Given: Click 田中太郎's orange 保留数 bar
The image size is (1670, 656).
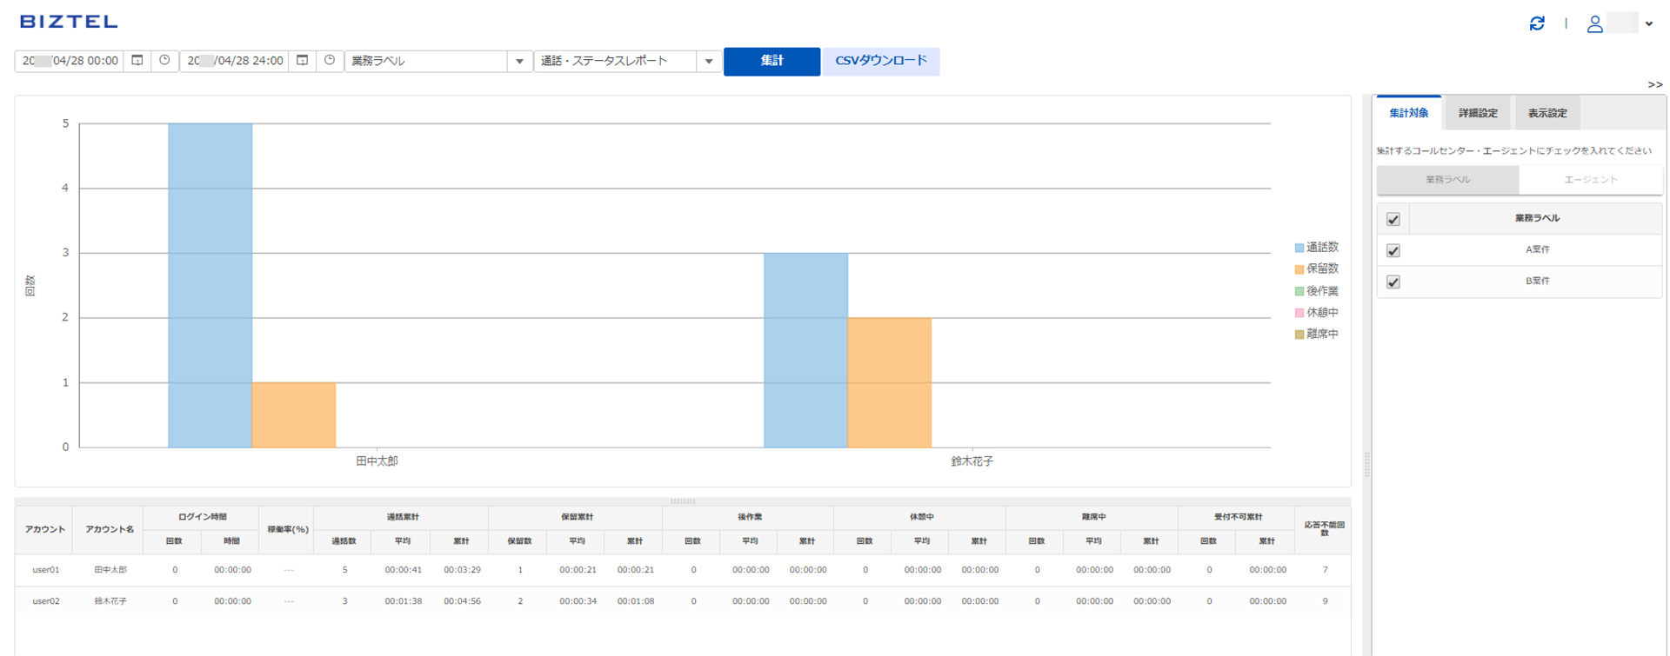Looking at the screenshot, I should pyautogui.click(x=294, y=415).
